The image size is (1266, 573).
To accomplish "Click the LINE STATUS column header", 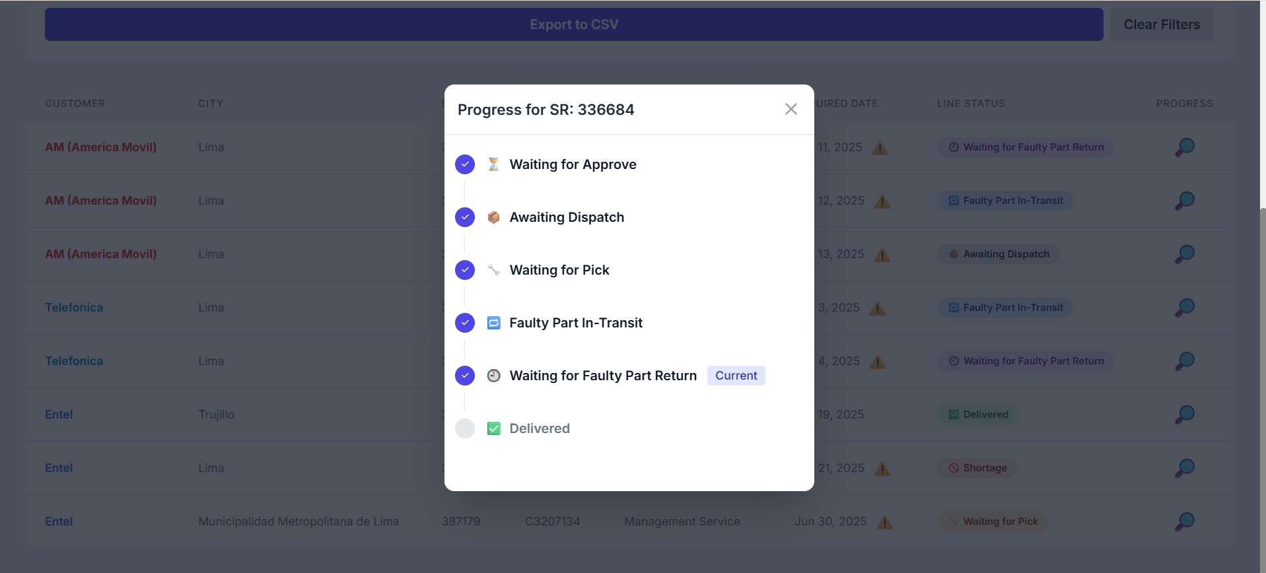I will pyautogui.click(x=971, y=104).
